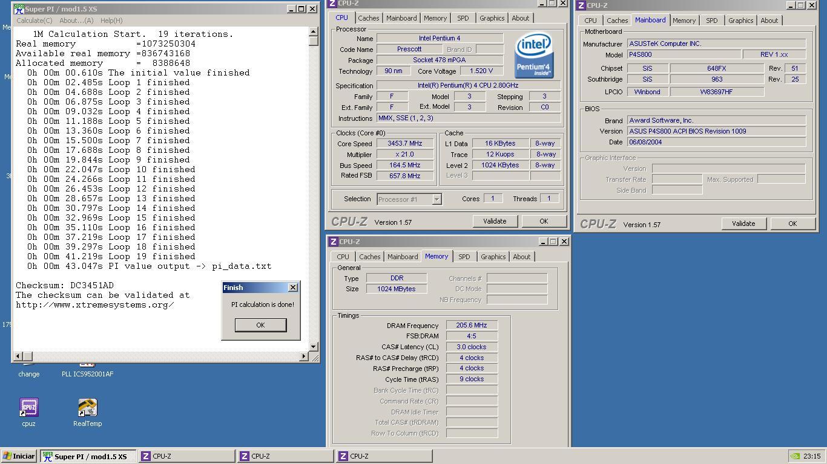Click OK in the Finish dialog
This screenshot has height=464, width=827.
click(x=260, y=325)
